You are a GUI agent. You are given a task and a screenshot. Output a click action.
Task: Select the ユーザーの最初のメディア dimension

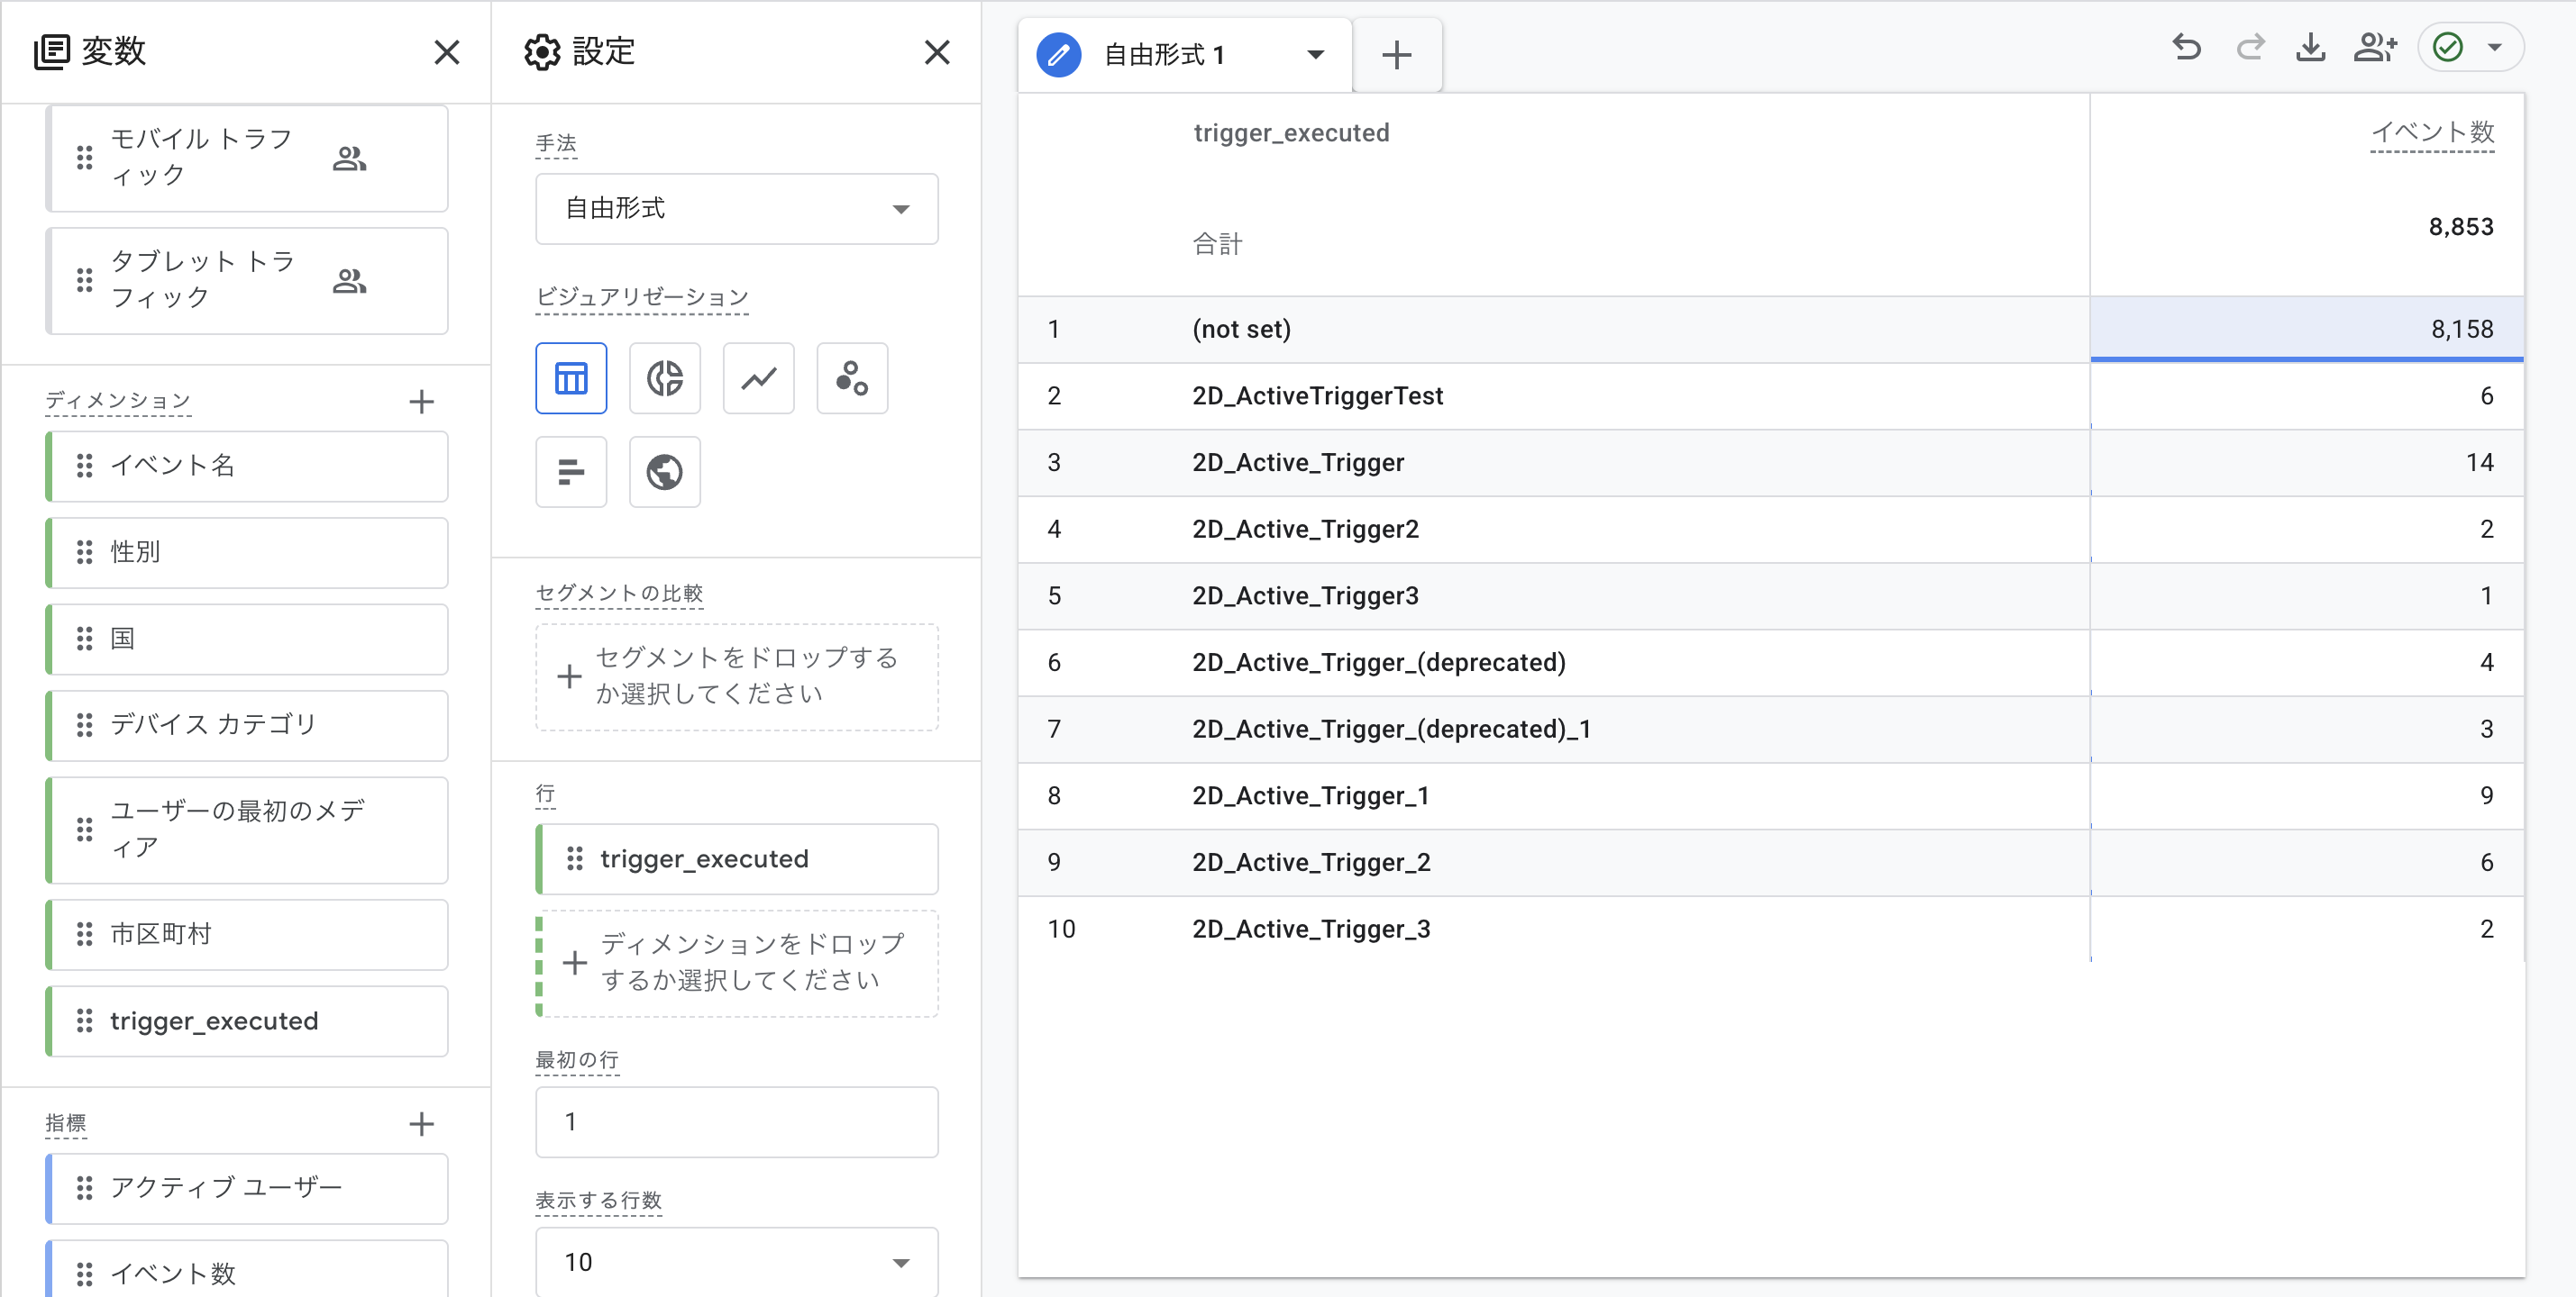tap(247, 830)
